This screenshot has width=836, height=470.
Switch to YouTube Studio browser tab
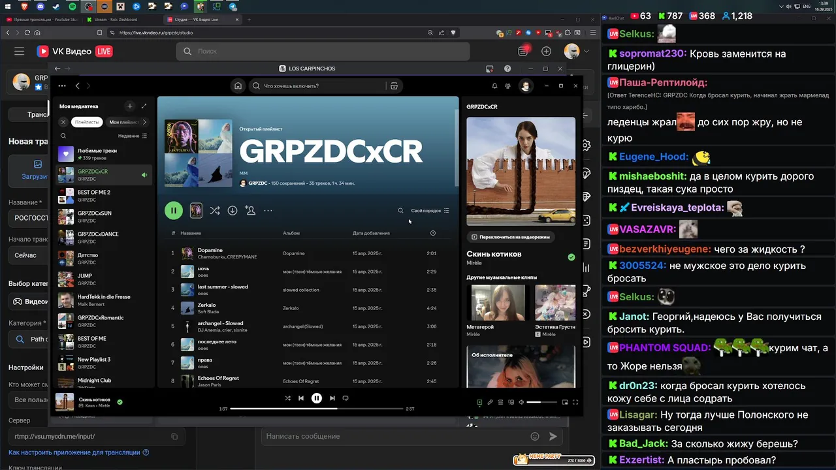click(41, 20)
